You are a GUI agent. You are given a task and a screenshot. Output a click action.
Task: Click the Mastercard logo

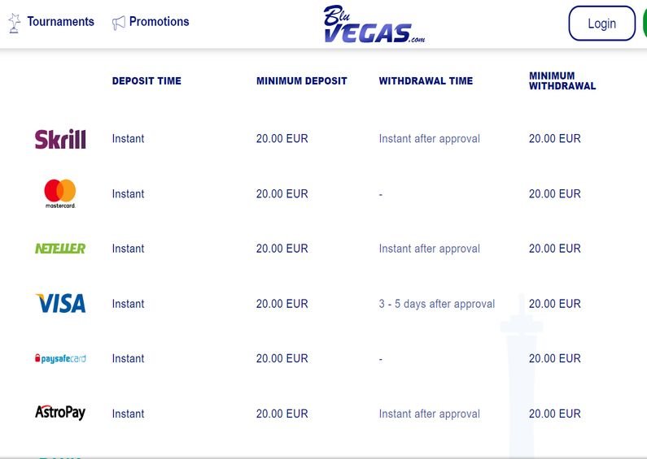60,193
